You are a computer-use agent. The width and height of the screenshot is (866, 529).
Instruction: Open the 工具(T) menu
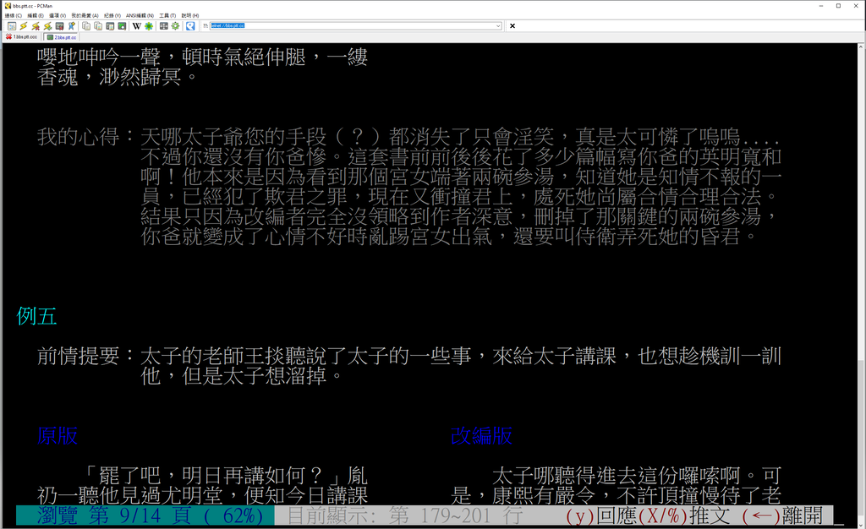click(167, 15)
